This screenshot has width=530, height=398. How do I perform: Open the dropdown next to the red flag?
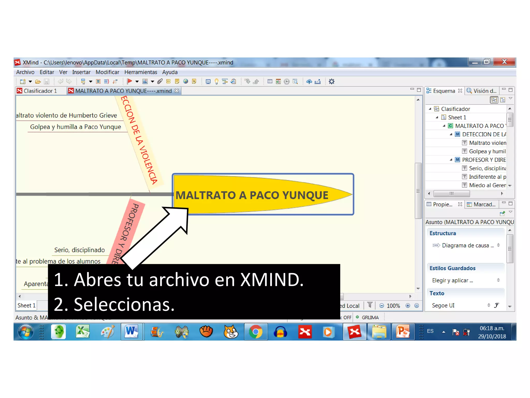137,82
